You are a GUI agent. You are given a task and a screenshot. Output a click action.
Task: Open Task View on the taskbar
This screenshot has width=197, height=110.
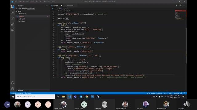(58, 97)
